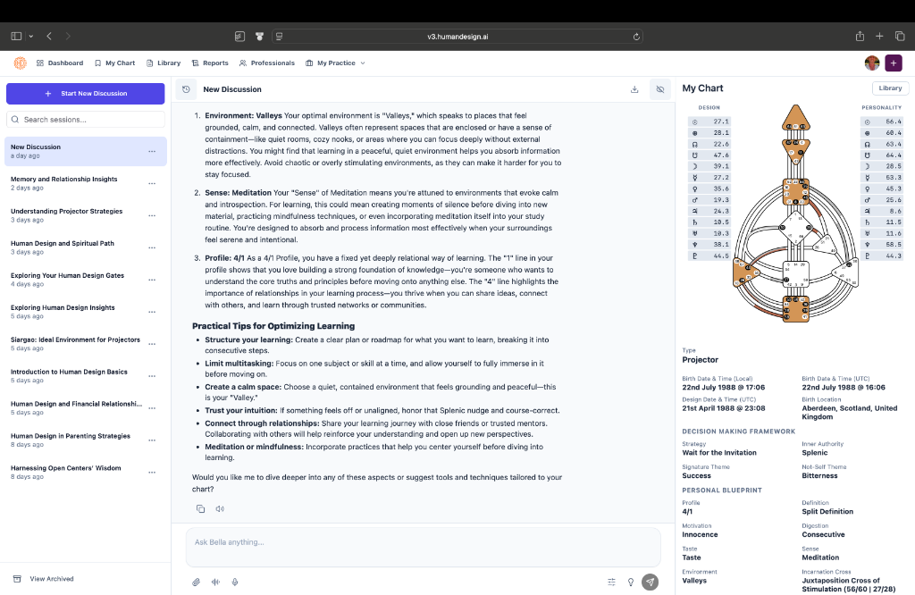The width and height of the screenshot is (915, 595).
Task: Click the View Archived archive icon
Action: pyautogui.click(x=18, y=579)
